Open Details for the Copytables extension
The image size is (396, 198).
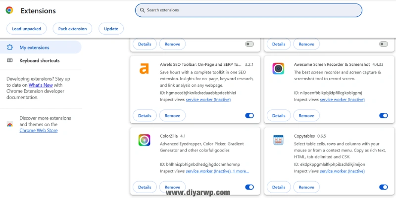point(279,187)
